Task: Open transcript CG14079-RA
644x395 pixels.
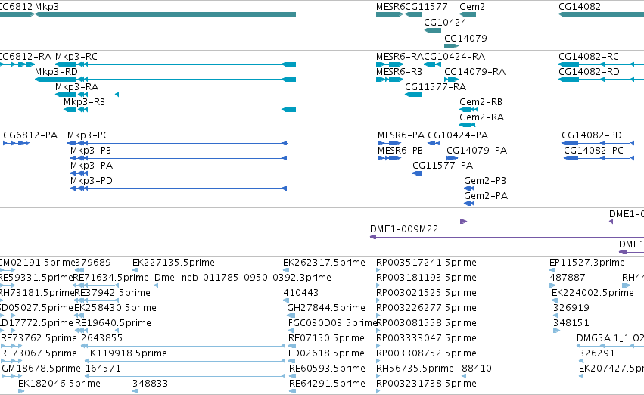Action: (451, 79)
